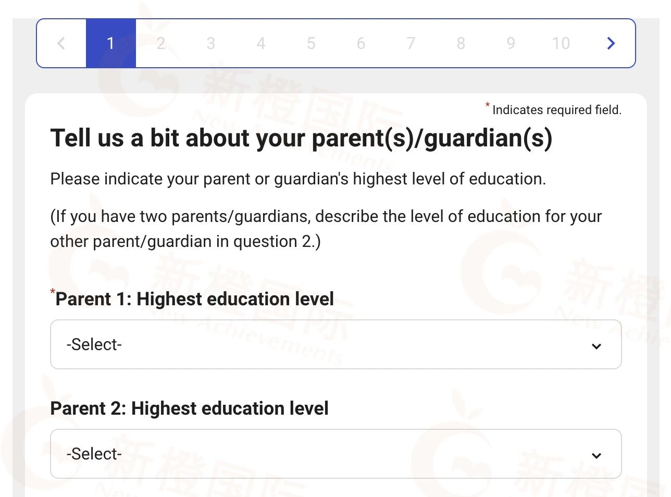Screen dimensions: 671x497
Task: Select step 1 in the pagination
Action: [x=110, y=43]
